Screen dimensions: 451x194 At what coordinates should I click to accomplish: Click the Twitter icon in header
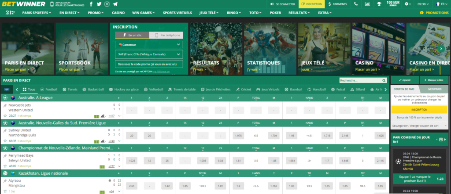[99, 4]
